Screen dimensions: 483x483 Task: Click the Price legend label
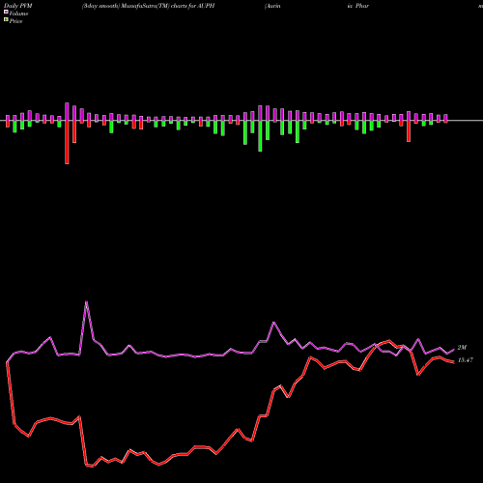tap(15, 21)
